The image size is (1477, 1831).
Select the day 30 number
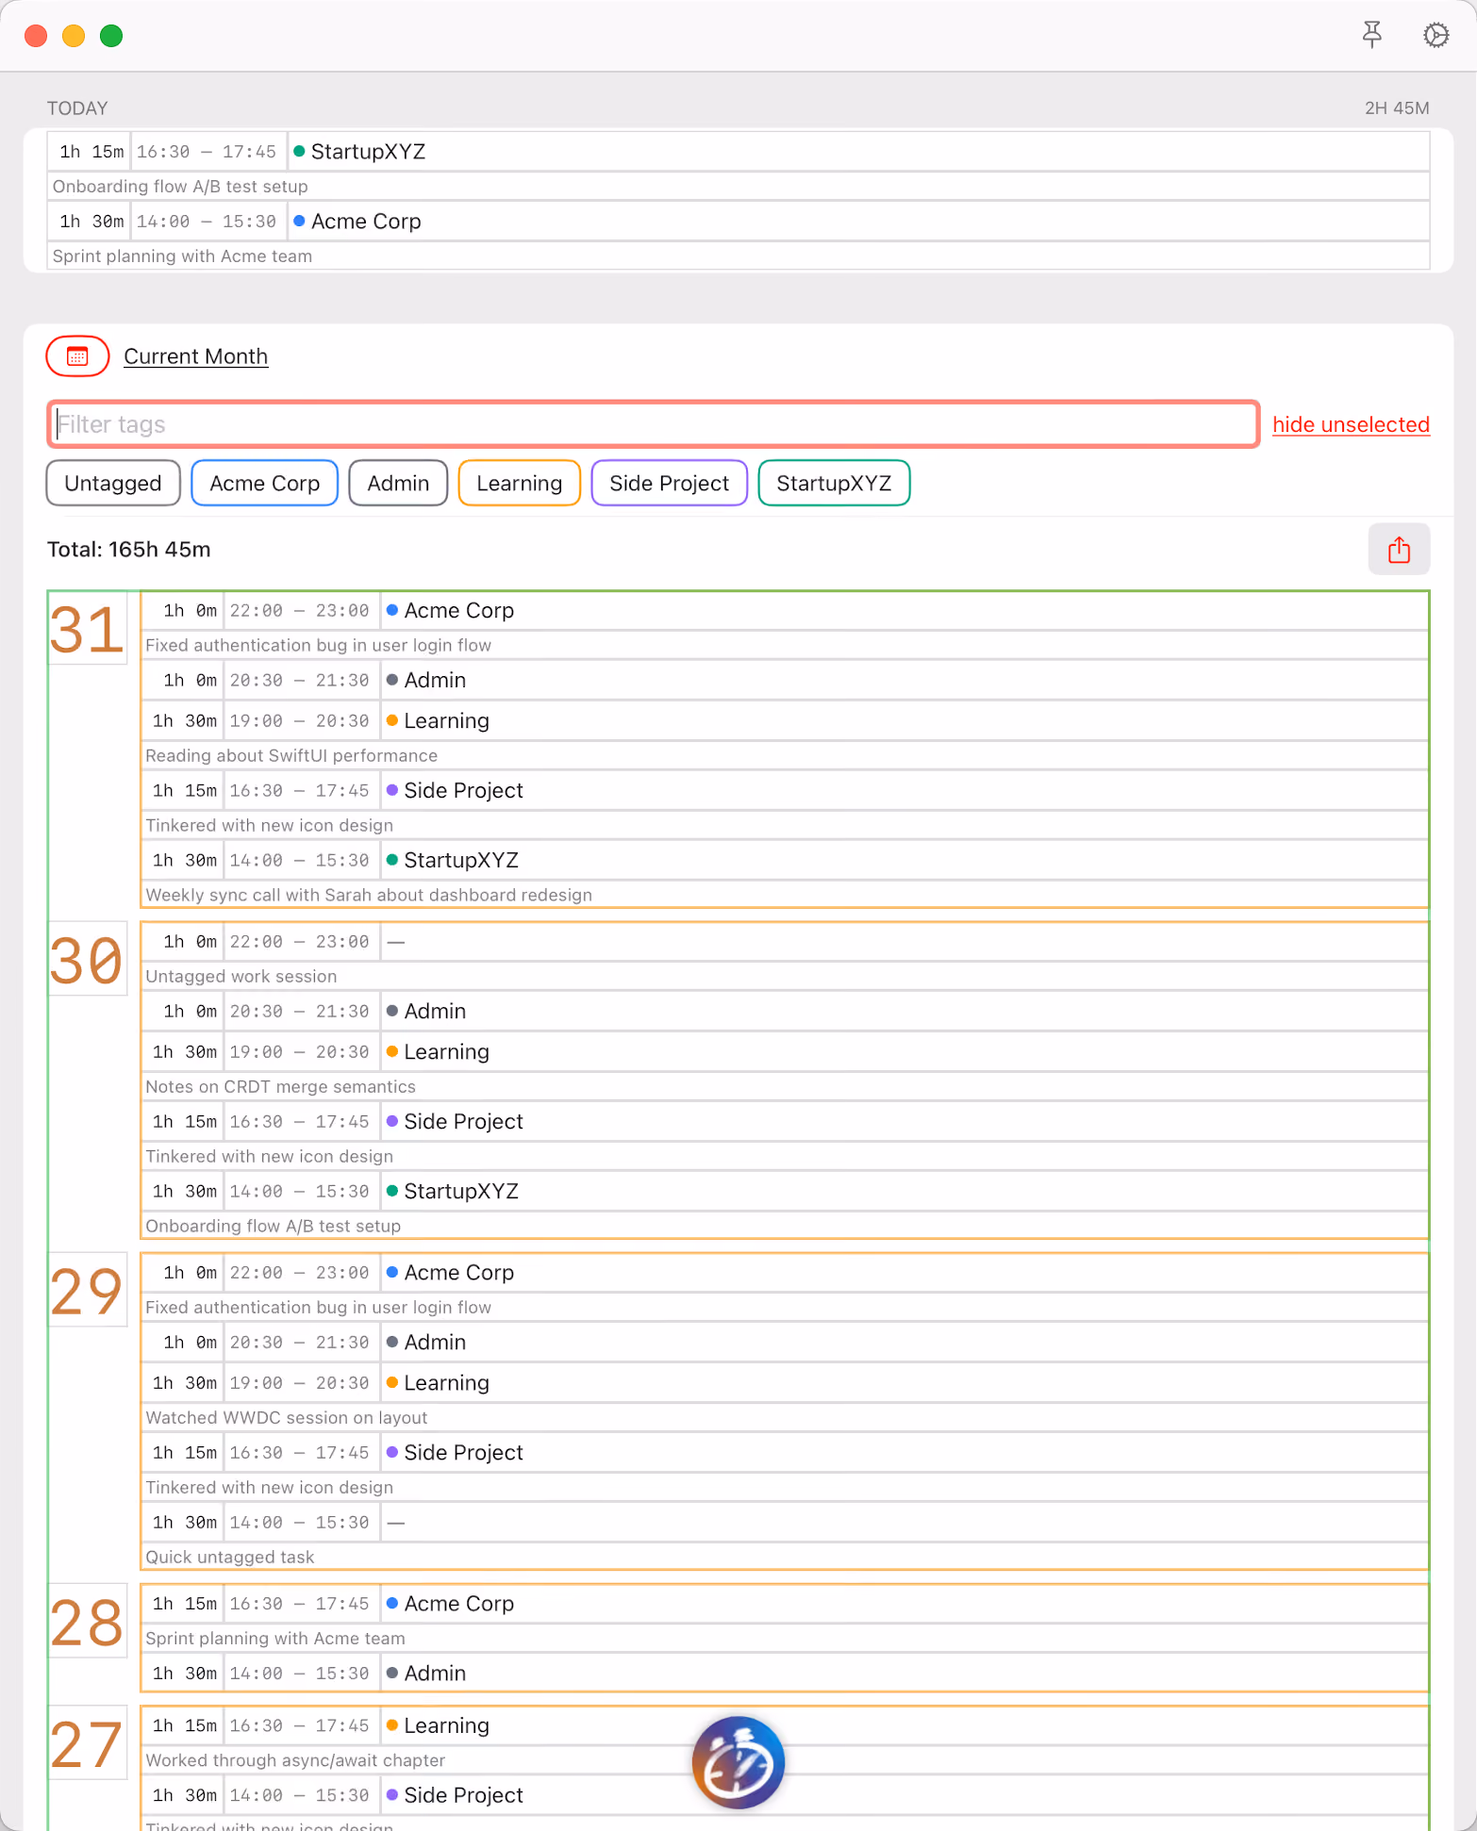coord(87,960)
